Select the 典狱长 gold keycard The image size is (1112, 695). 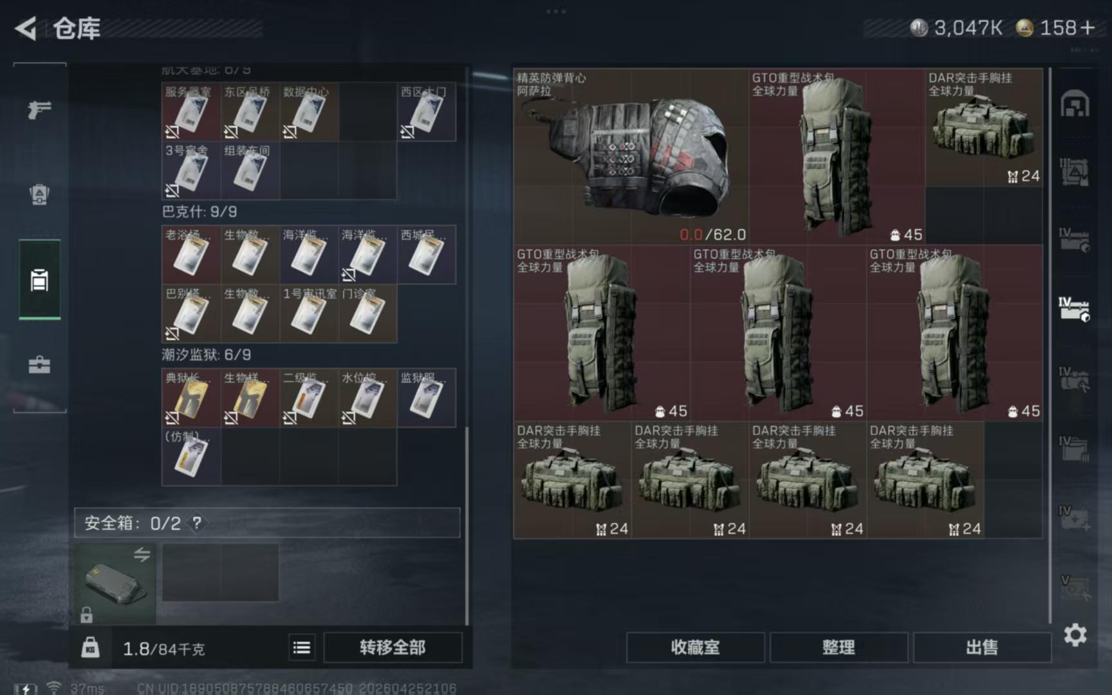[191, 398]
